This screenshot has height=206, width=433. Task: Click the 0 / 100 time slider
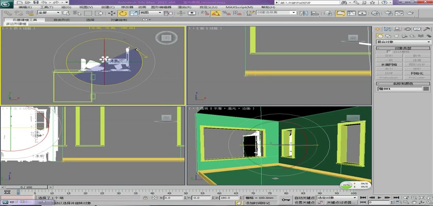(26, 187)
